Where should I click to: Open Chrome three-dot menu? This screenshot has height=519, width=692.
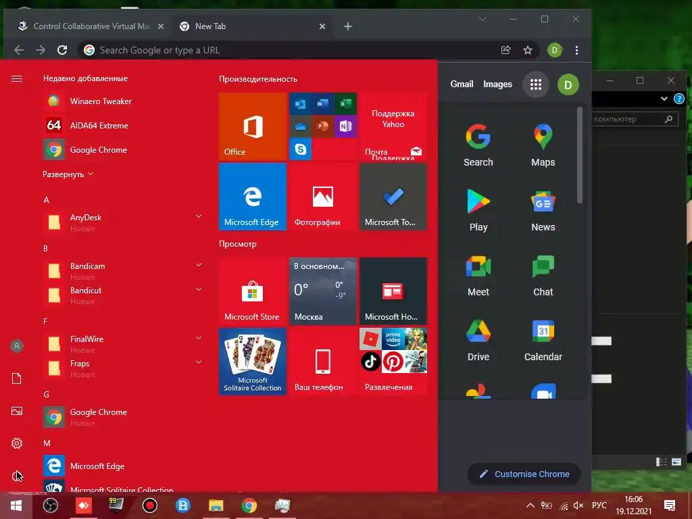pyautogui.click(x=576, y=50)
